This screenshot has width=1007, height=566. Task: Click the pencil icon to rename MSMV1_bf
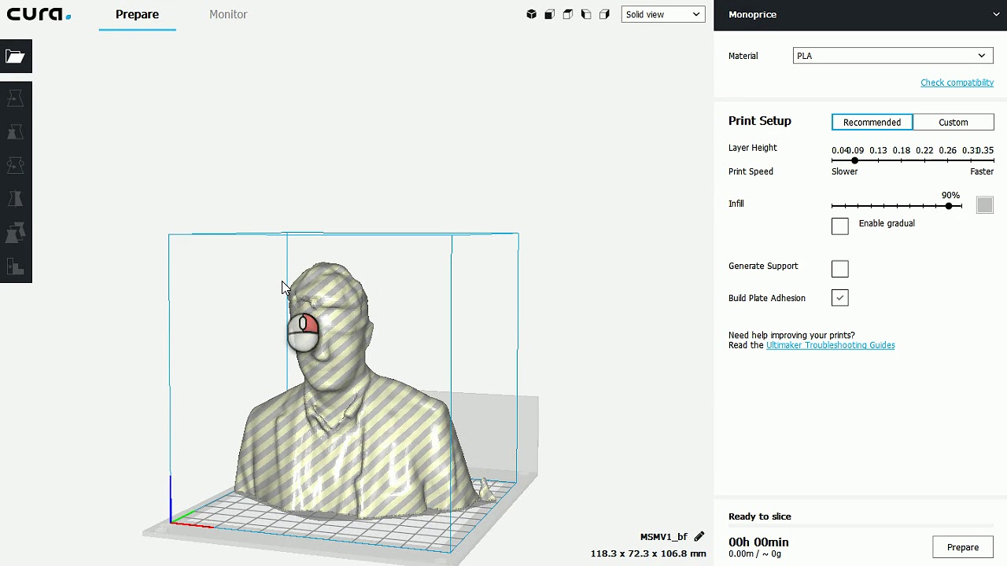pyautogui.click(x=699, y=537)
